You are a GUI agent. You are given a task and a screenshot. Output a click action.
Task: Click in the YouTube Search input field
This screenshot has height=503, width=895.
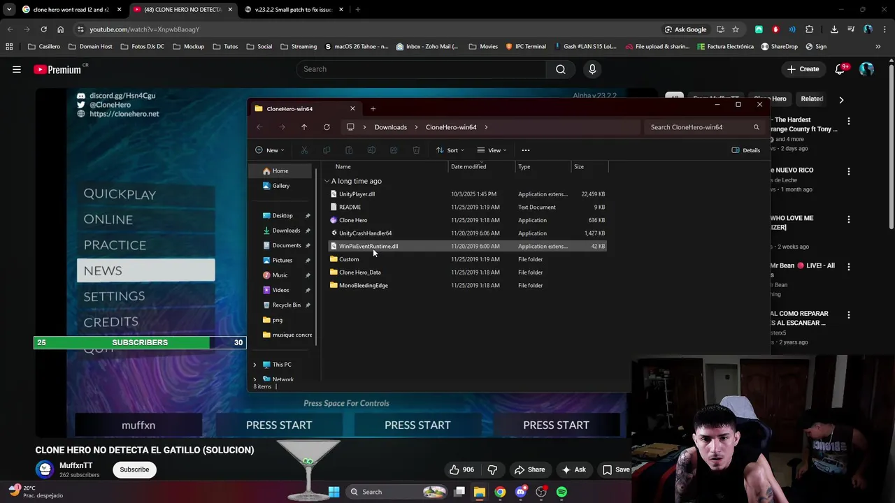point(422,69)
